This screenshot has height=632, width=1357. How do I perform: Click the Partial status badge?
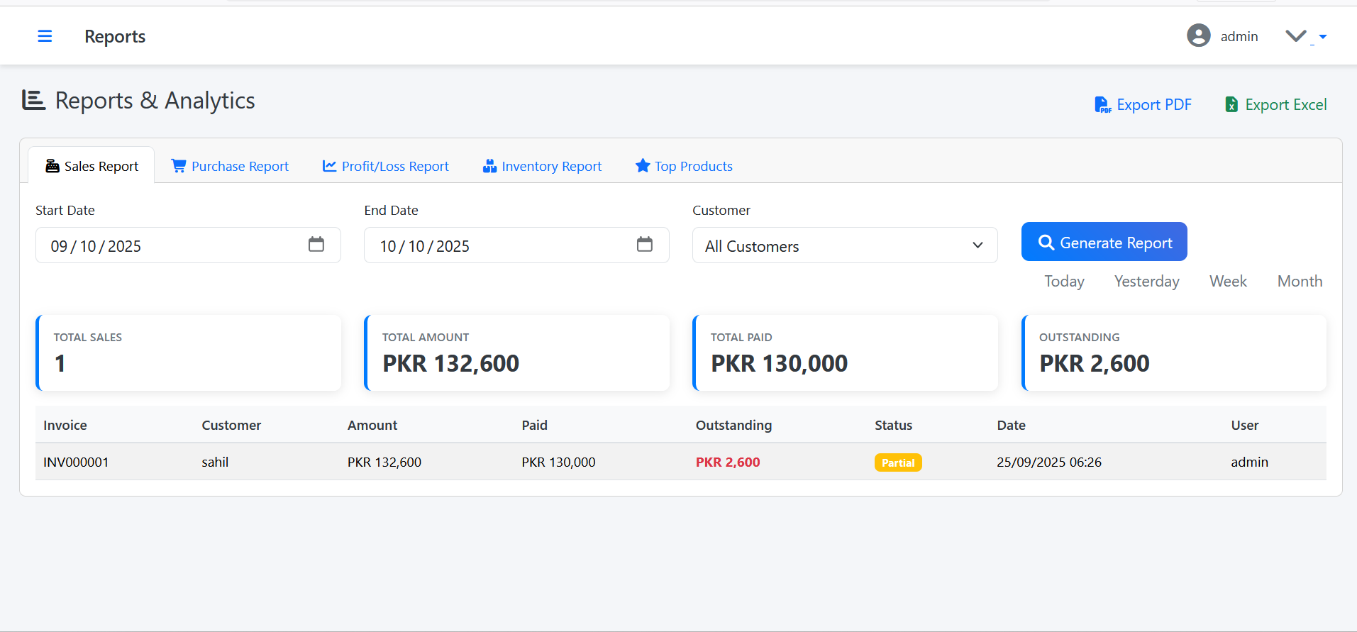897,462
